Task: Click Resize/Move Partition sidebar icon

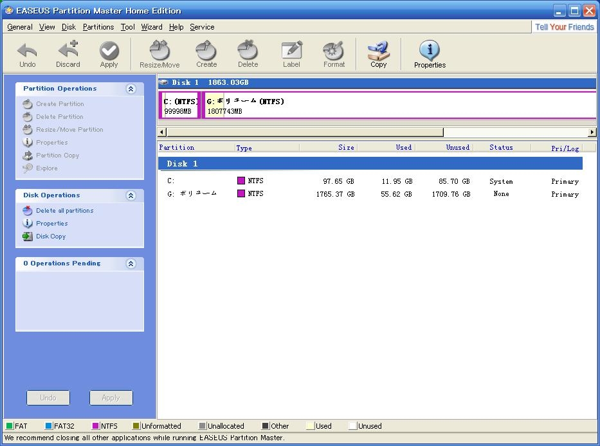Action: (x=28, y=130)
